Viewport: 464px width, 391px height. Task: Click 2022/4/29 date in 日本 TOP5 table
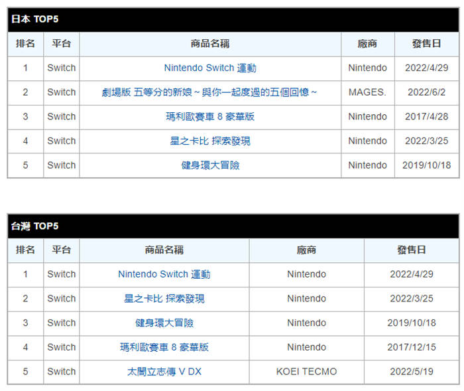coord(426,68)
